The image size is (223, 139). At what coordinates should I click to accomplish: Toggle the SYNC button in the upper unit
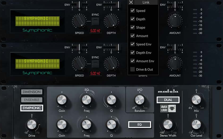[x=95, y=21]
